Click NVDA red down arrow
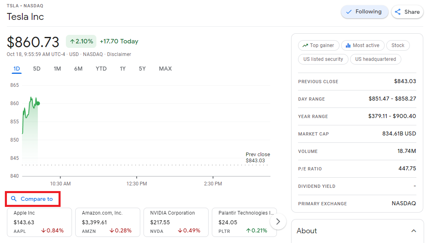The width and height of the screenshot is (431, 243). click(x=180, y=231)
